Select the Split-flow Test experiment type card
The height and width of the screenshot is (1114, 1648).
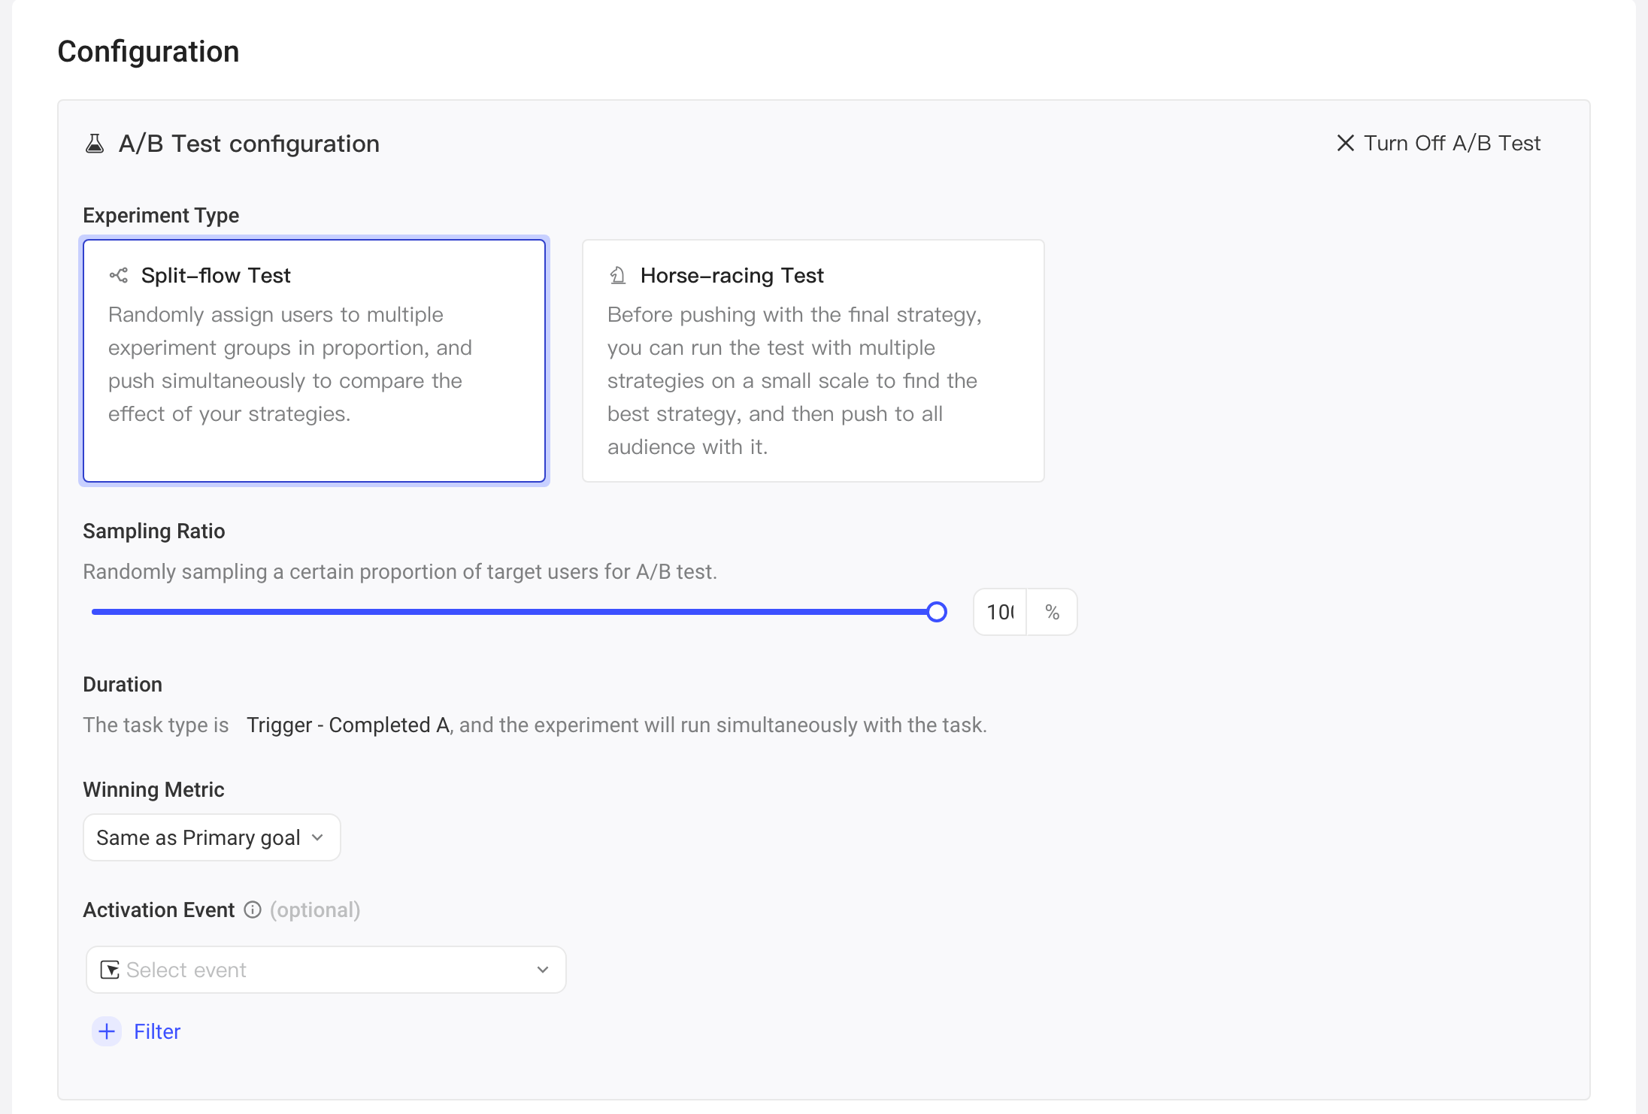[314, 361]
